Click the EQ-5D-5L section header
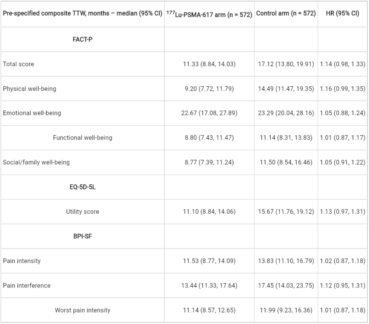 [x=82, y=187]
